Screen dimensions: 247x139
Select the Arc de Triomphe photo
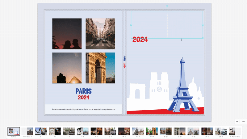[100, 68]
